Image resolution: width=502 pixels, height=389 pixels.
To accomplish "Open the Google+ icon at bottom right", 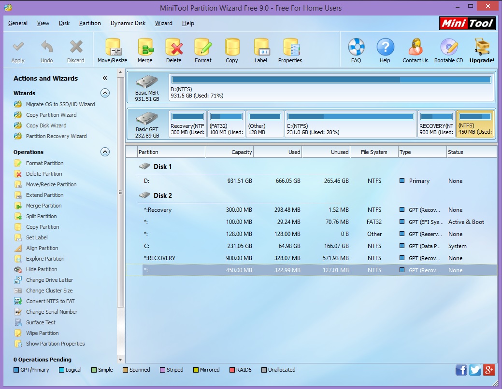I will (x=489, y=370).
